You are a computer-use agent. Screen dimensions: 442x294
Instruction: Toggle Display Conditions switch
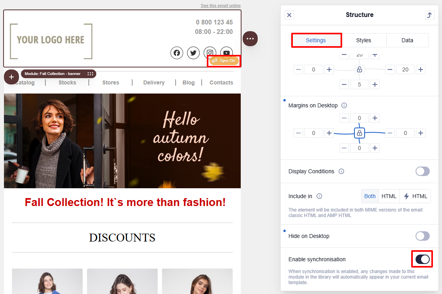click(422, 171)
